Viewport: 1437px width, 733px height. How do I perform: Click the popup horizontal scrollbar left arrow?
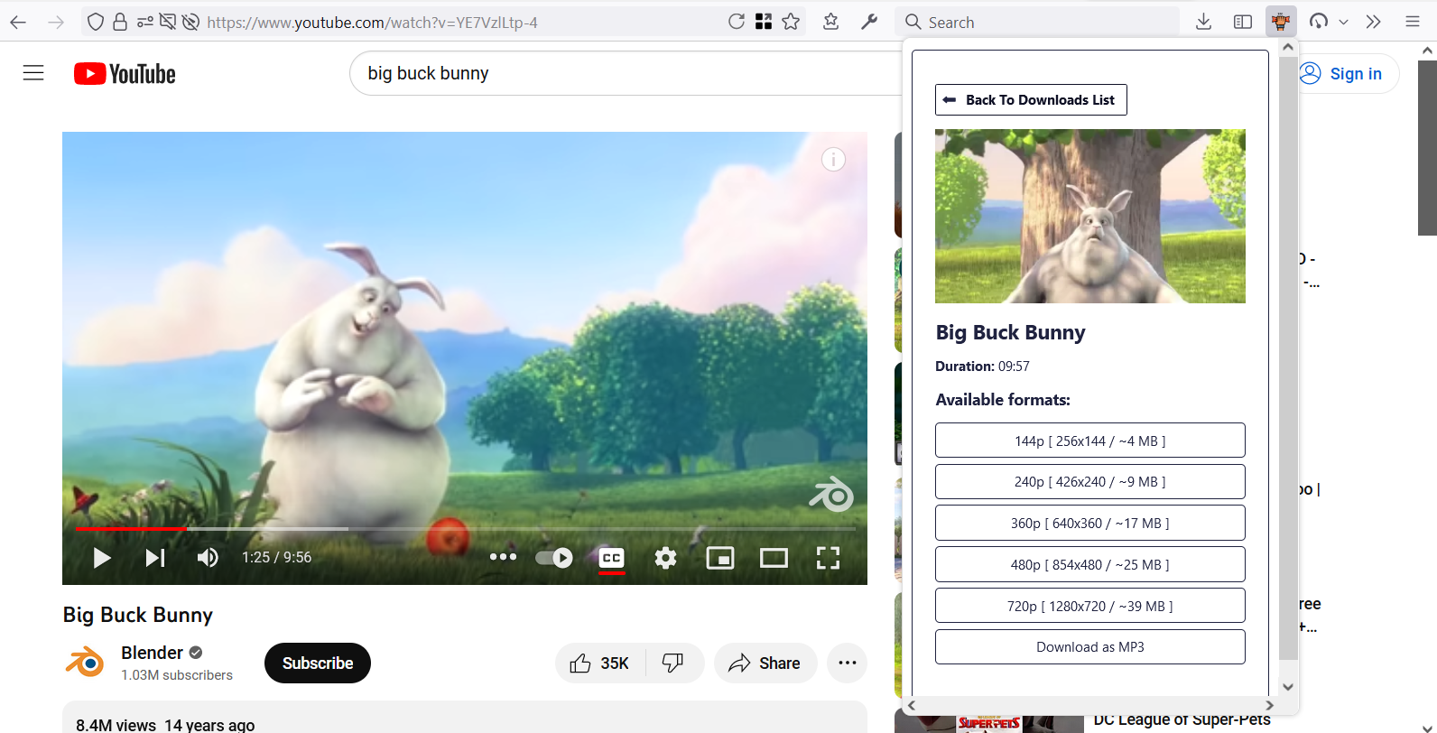pos(912,705)
